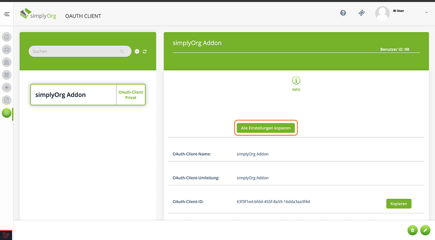
Task: Open the INFO tab
Action: pyautogui.click(x=296, y=84)
